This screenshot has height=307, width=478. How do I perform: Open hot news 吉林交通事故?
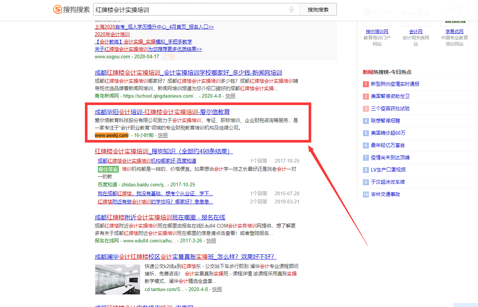pos(385,194)
